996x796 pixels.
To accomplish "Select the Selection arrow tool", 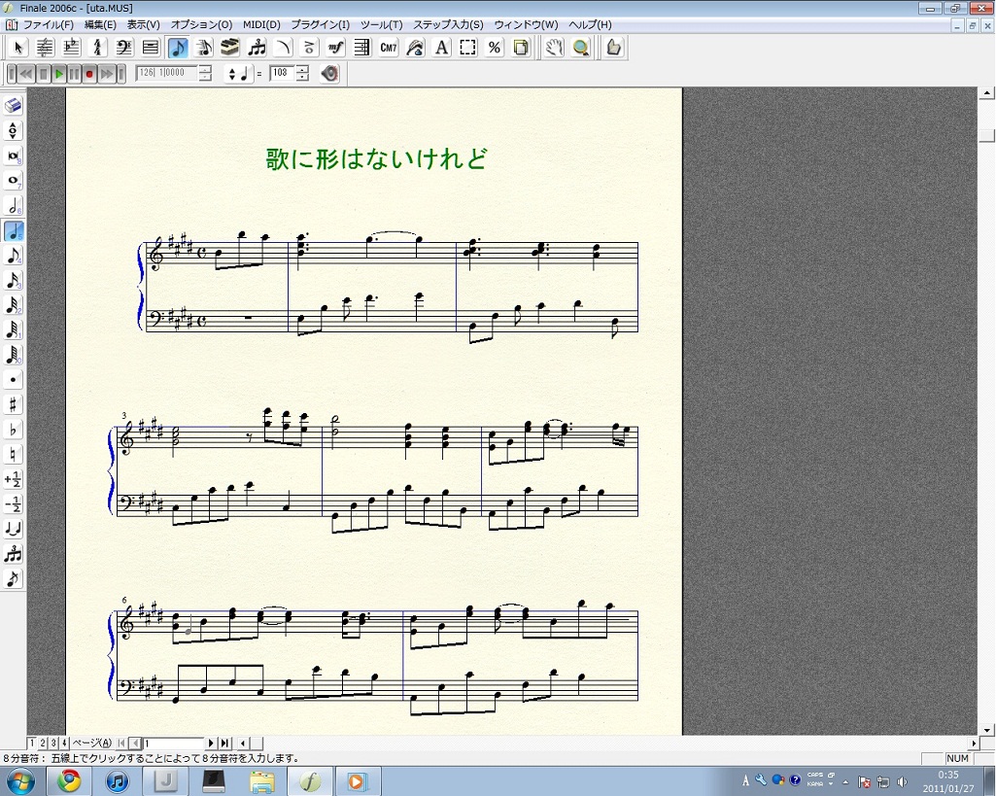I will tap(18, 48).
